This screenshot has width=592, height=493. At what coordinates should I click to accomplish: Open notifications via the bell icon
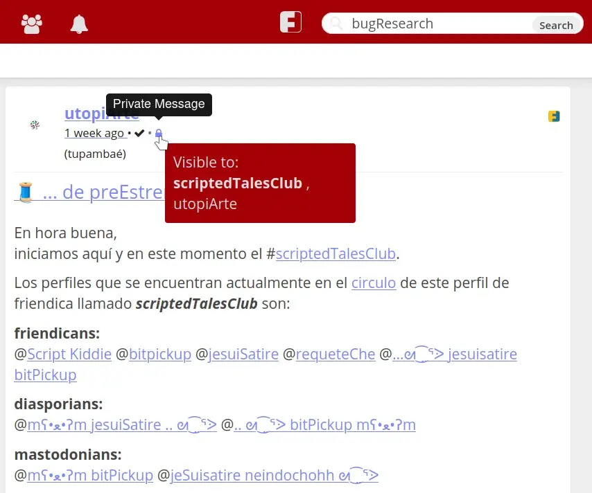pos(78,23)
